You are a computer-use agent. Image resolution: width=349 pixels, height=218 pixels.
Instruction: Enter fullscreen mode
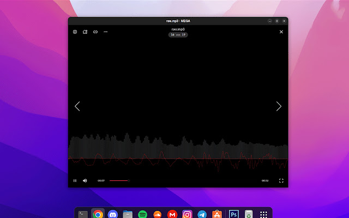coord(281,180)
